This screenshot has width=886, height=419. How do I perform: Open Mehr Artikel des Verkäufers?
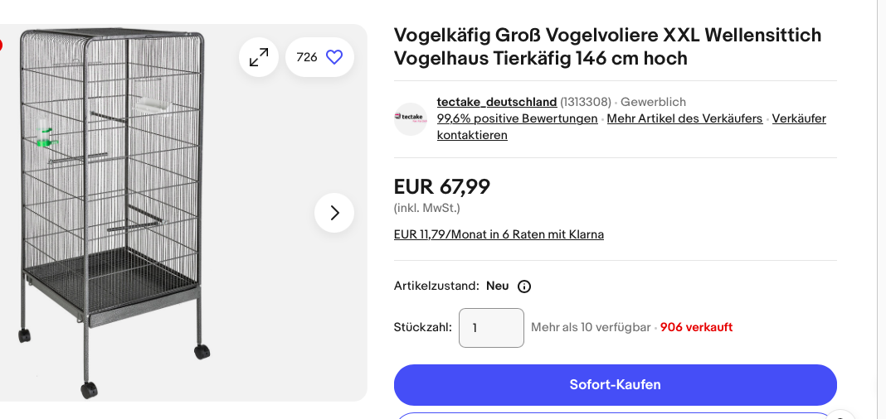pos(685,119)
